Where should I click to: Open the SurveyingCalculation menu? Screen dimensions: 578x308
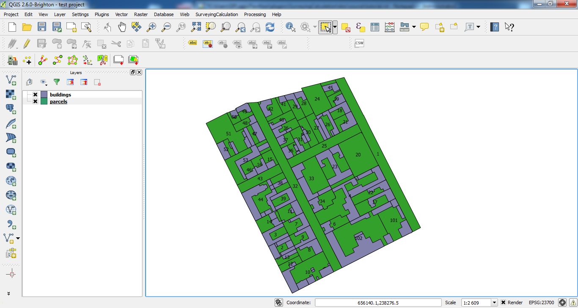pos(217,14)
